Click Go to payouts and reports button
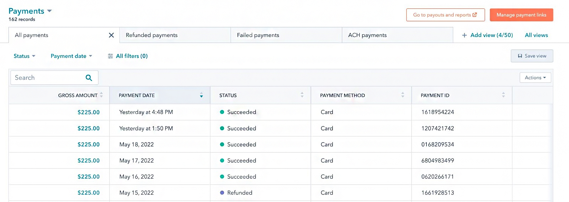Screen dimensions: 569x202 pos(445,15)
